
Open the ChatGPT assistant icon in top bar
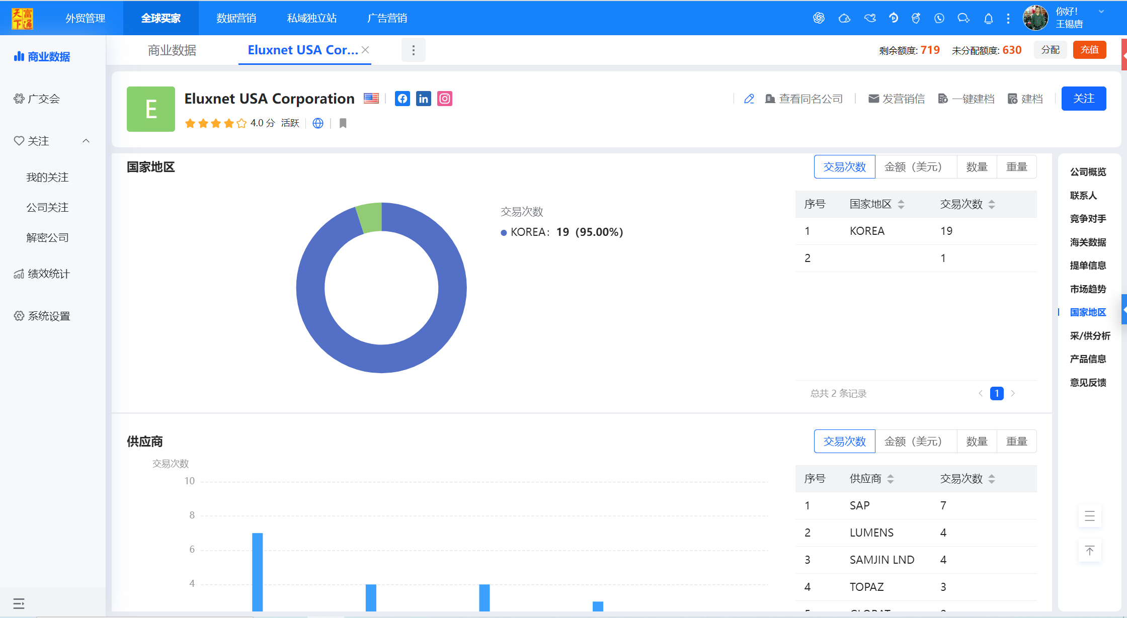click(x=819, y=18)
